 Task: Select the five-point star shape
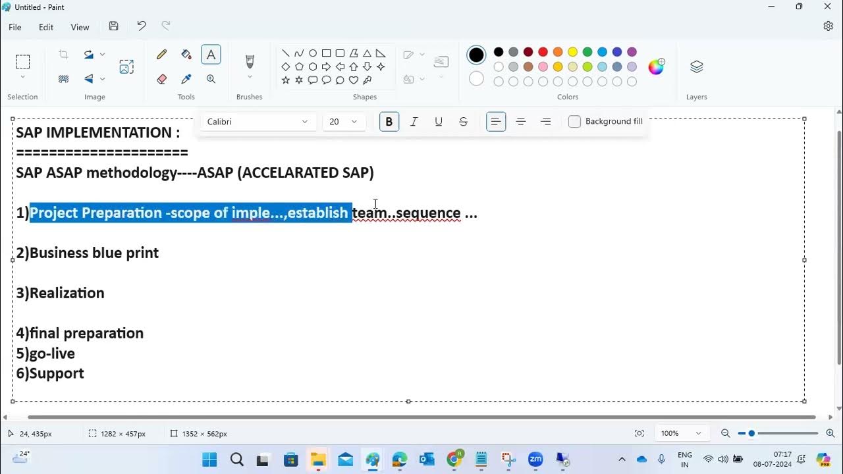pyautogui.click(x=285, y=80)
